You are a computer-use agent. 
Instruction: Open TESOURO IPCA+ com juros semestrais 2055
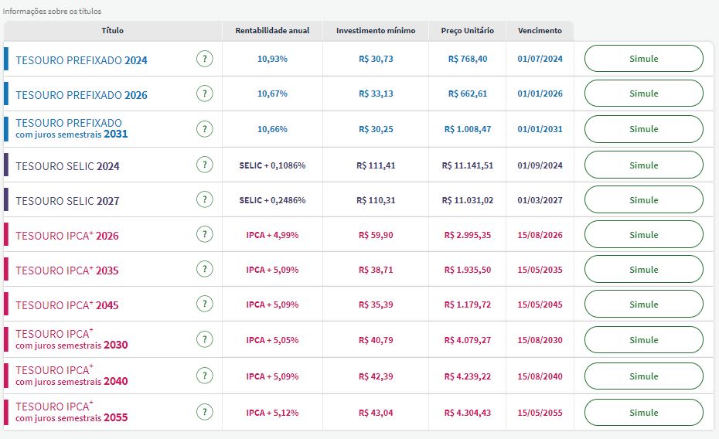pos(72,411)
